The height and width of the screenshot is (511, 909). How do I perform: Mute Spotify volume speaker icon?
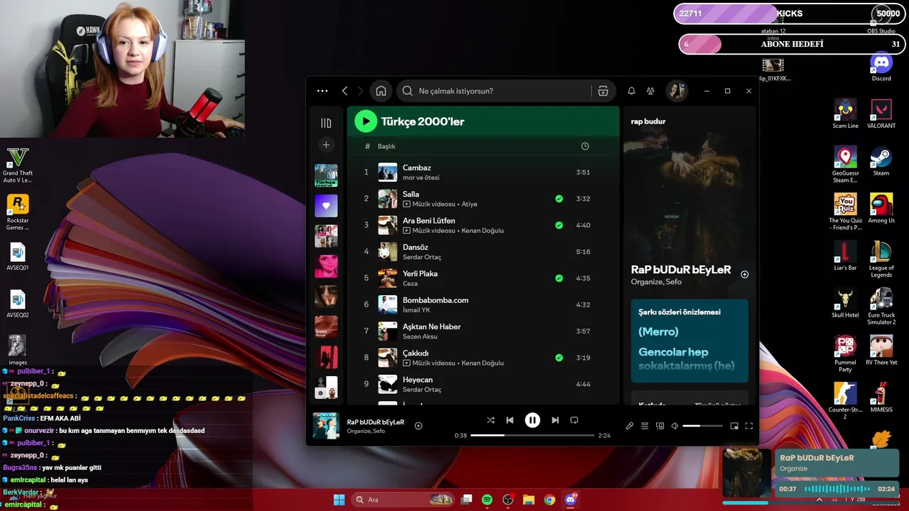tap(675, 426)
